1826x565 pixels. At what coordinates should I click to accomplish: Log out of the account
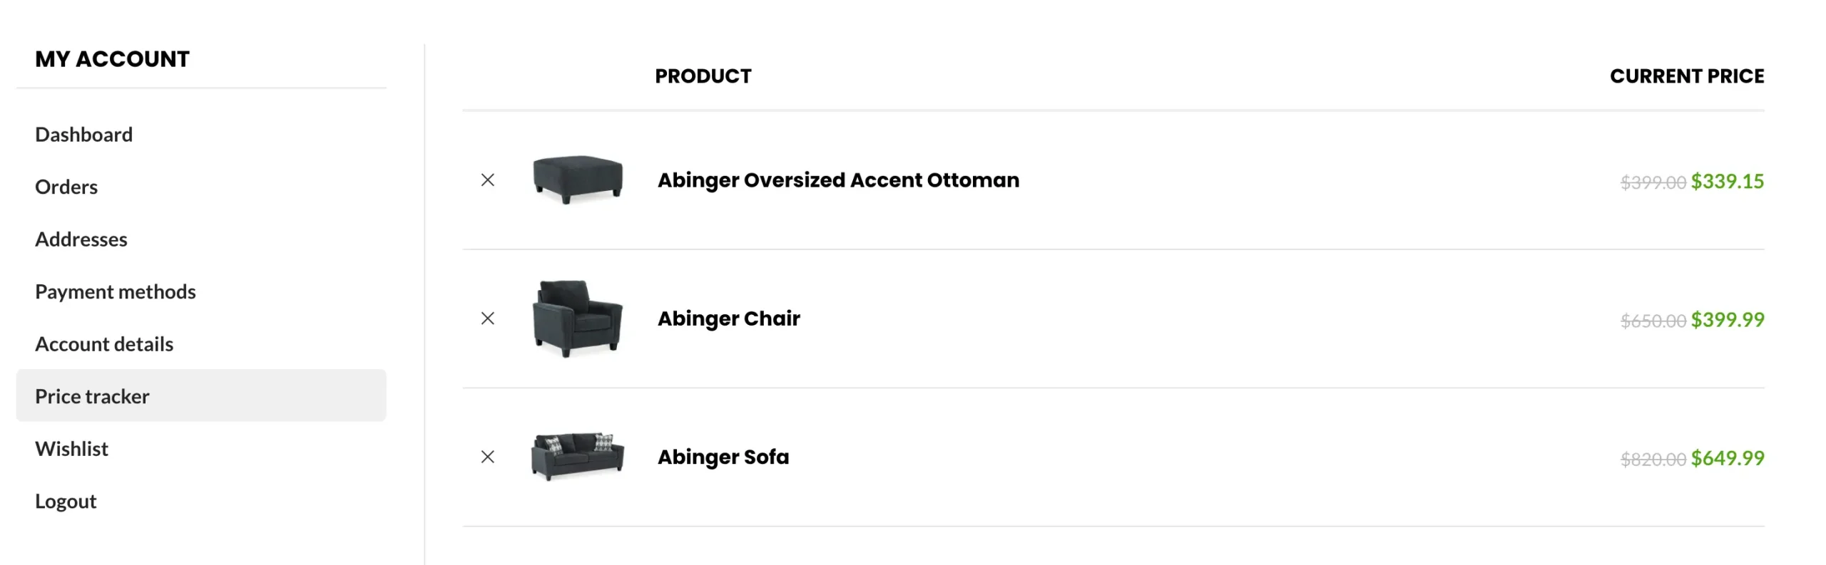click(x=66, y=500)
